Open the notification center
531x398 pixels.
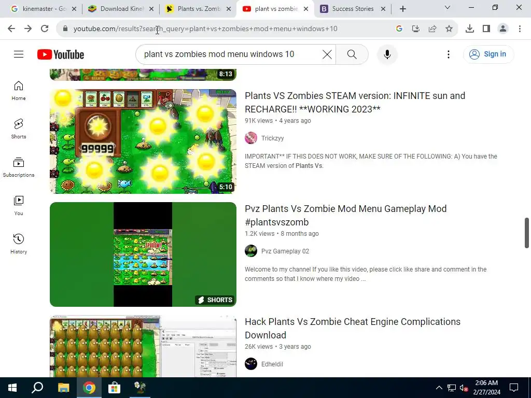514,388
